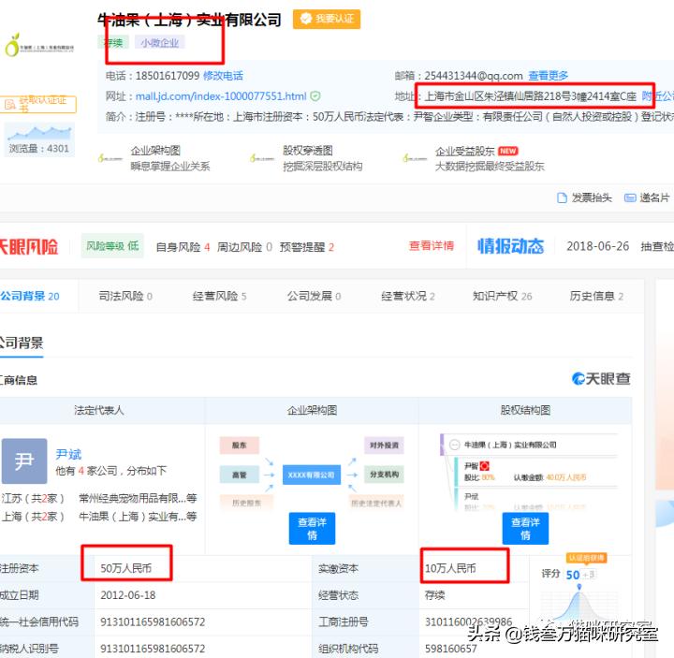Click the 成立日期 value 2012-06-18
Screen dimensions: 674x658
click(x=128, y=595)
